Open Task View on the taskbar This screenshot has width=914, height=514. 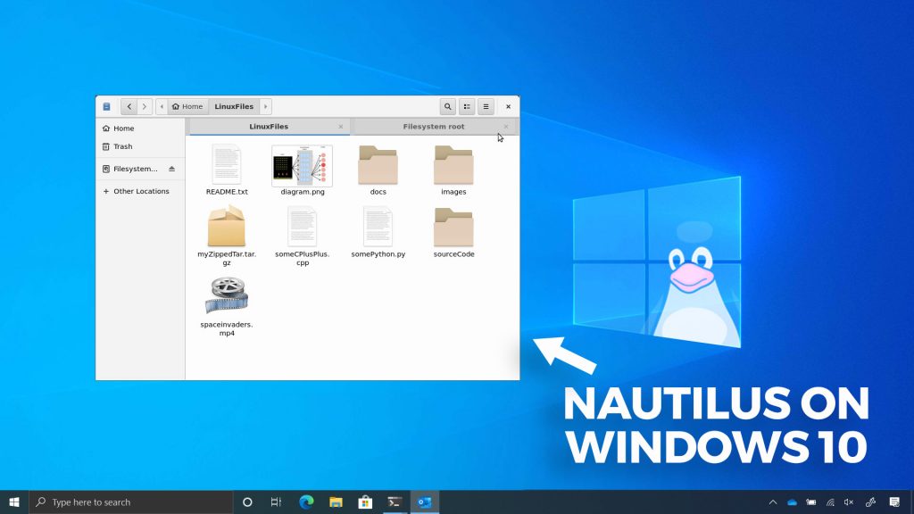click(277, 502)
